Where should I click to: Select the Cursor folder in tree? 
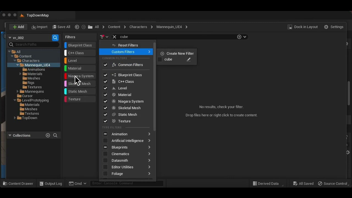[x=27, y=96]
